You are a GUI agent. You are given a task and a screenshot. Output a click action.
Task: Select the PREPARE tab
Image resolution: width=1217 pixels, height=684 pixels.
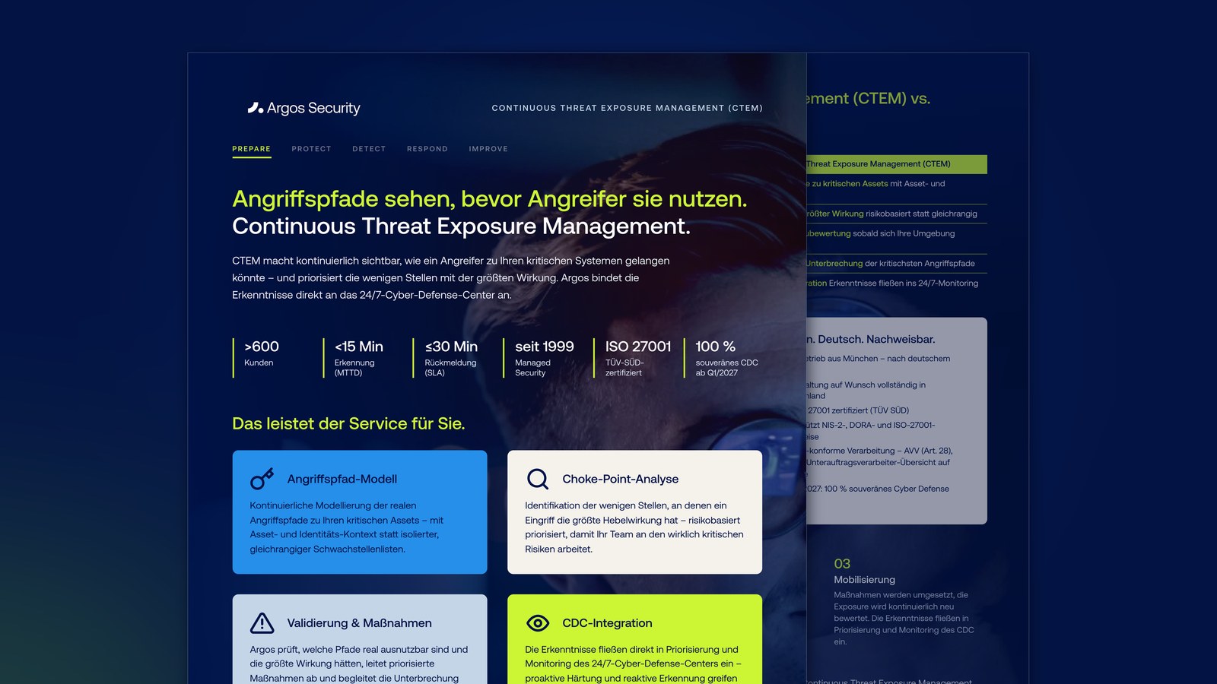click(252, 149)
